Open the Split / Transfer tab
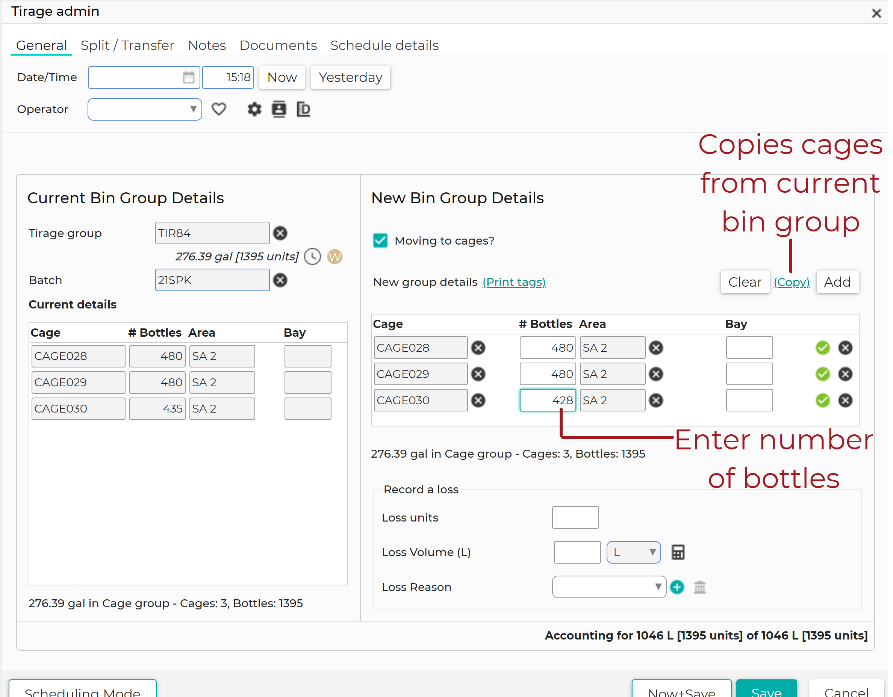This screenshot has height=697, width=893. 127,45
